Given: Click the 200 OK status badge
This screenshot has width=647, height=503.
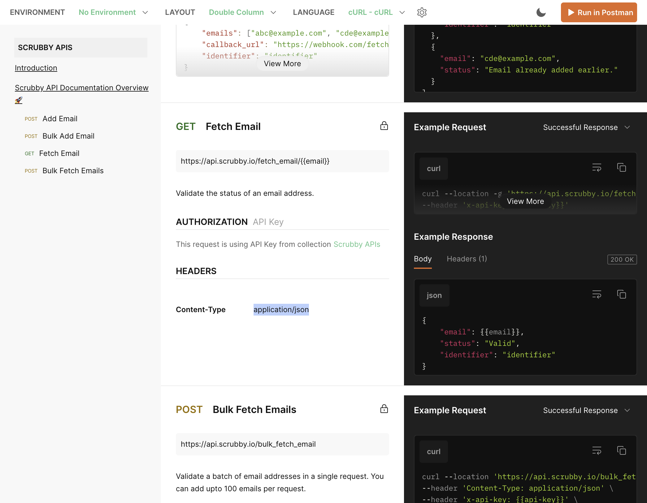Looking at the screenshot, I should click(622, 260).
